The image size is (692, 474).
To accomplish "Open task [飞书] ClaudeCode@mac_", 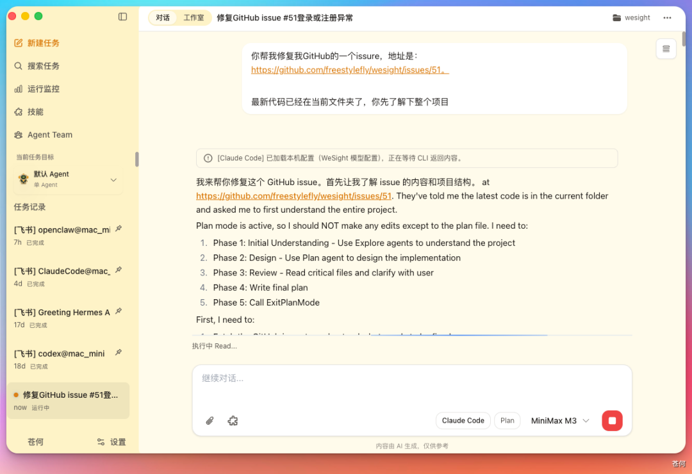I will tap(69, 277).
